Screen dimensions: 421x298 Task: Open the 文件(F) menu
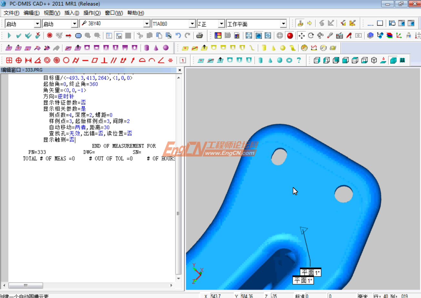point(11,13)
